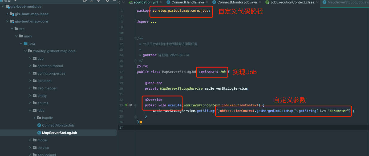Hide the project panel with minimize icon
Screen dimensions: 369x156
coord(114,1)
